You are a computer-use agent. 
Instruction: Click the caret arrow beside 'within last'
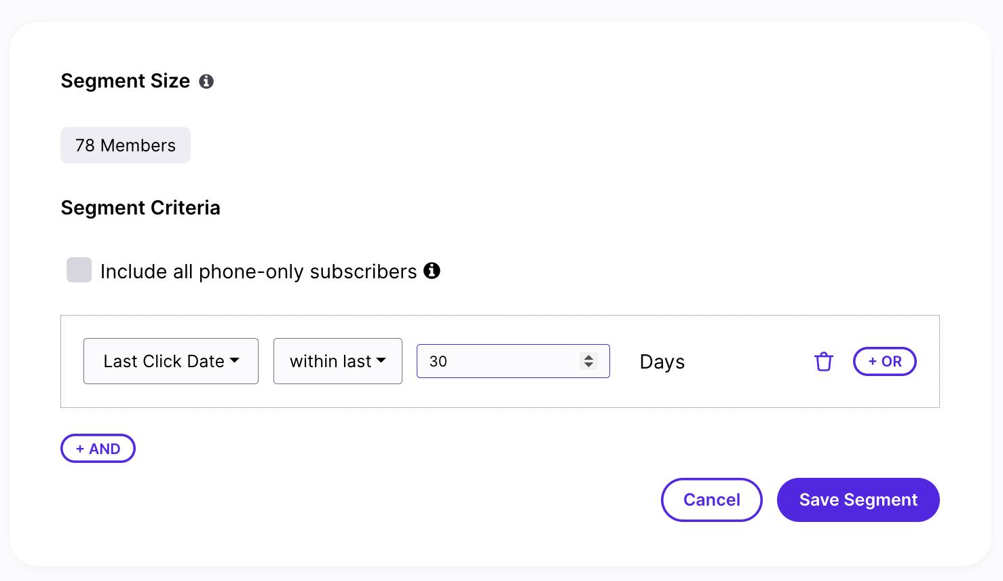coord(381,360)
